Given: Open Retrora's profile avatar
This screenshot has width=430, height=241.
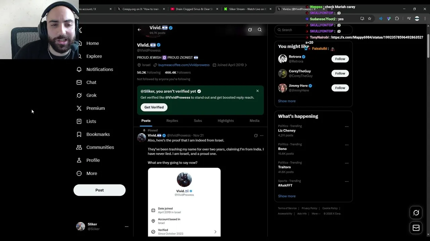Looking at the screenshot, I should click(283, 59).
